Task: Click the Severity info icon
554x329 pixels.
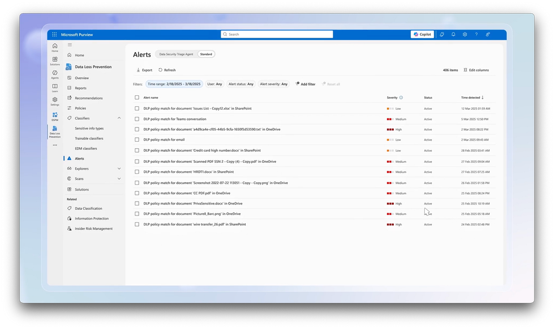Action: pos(401,97)
